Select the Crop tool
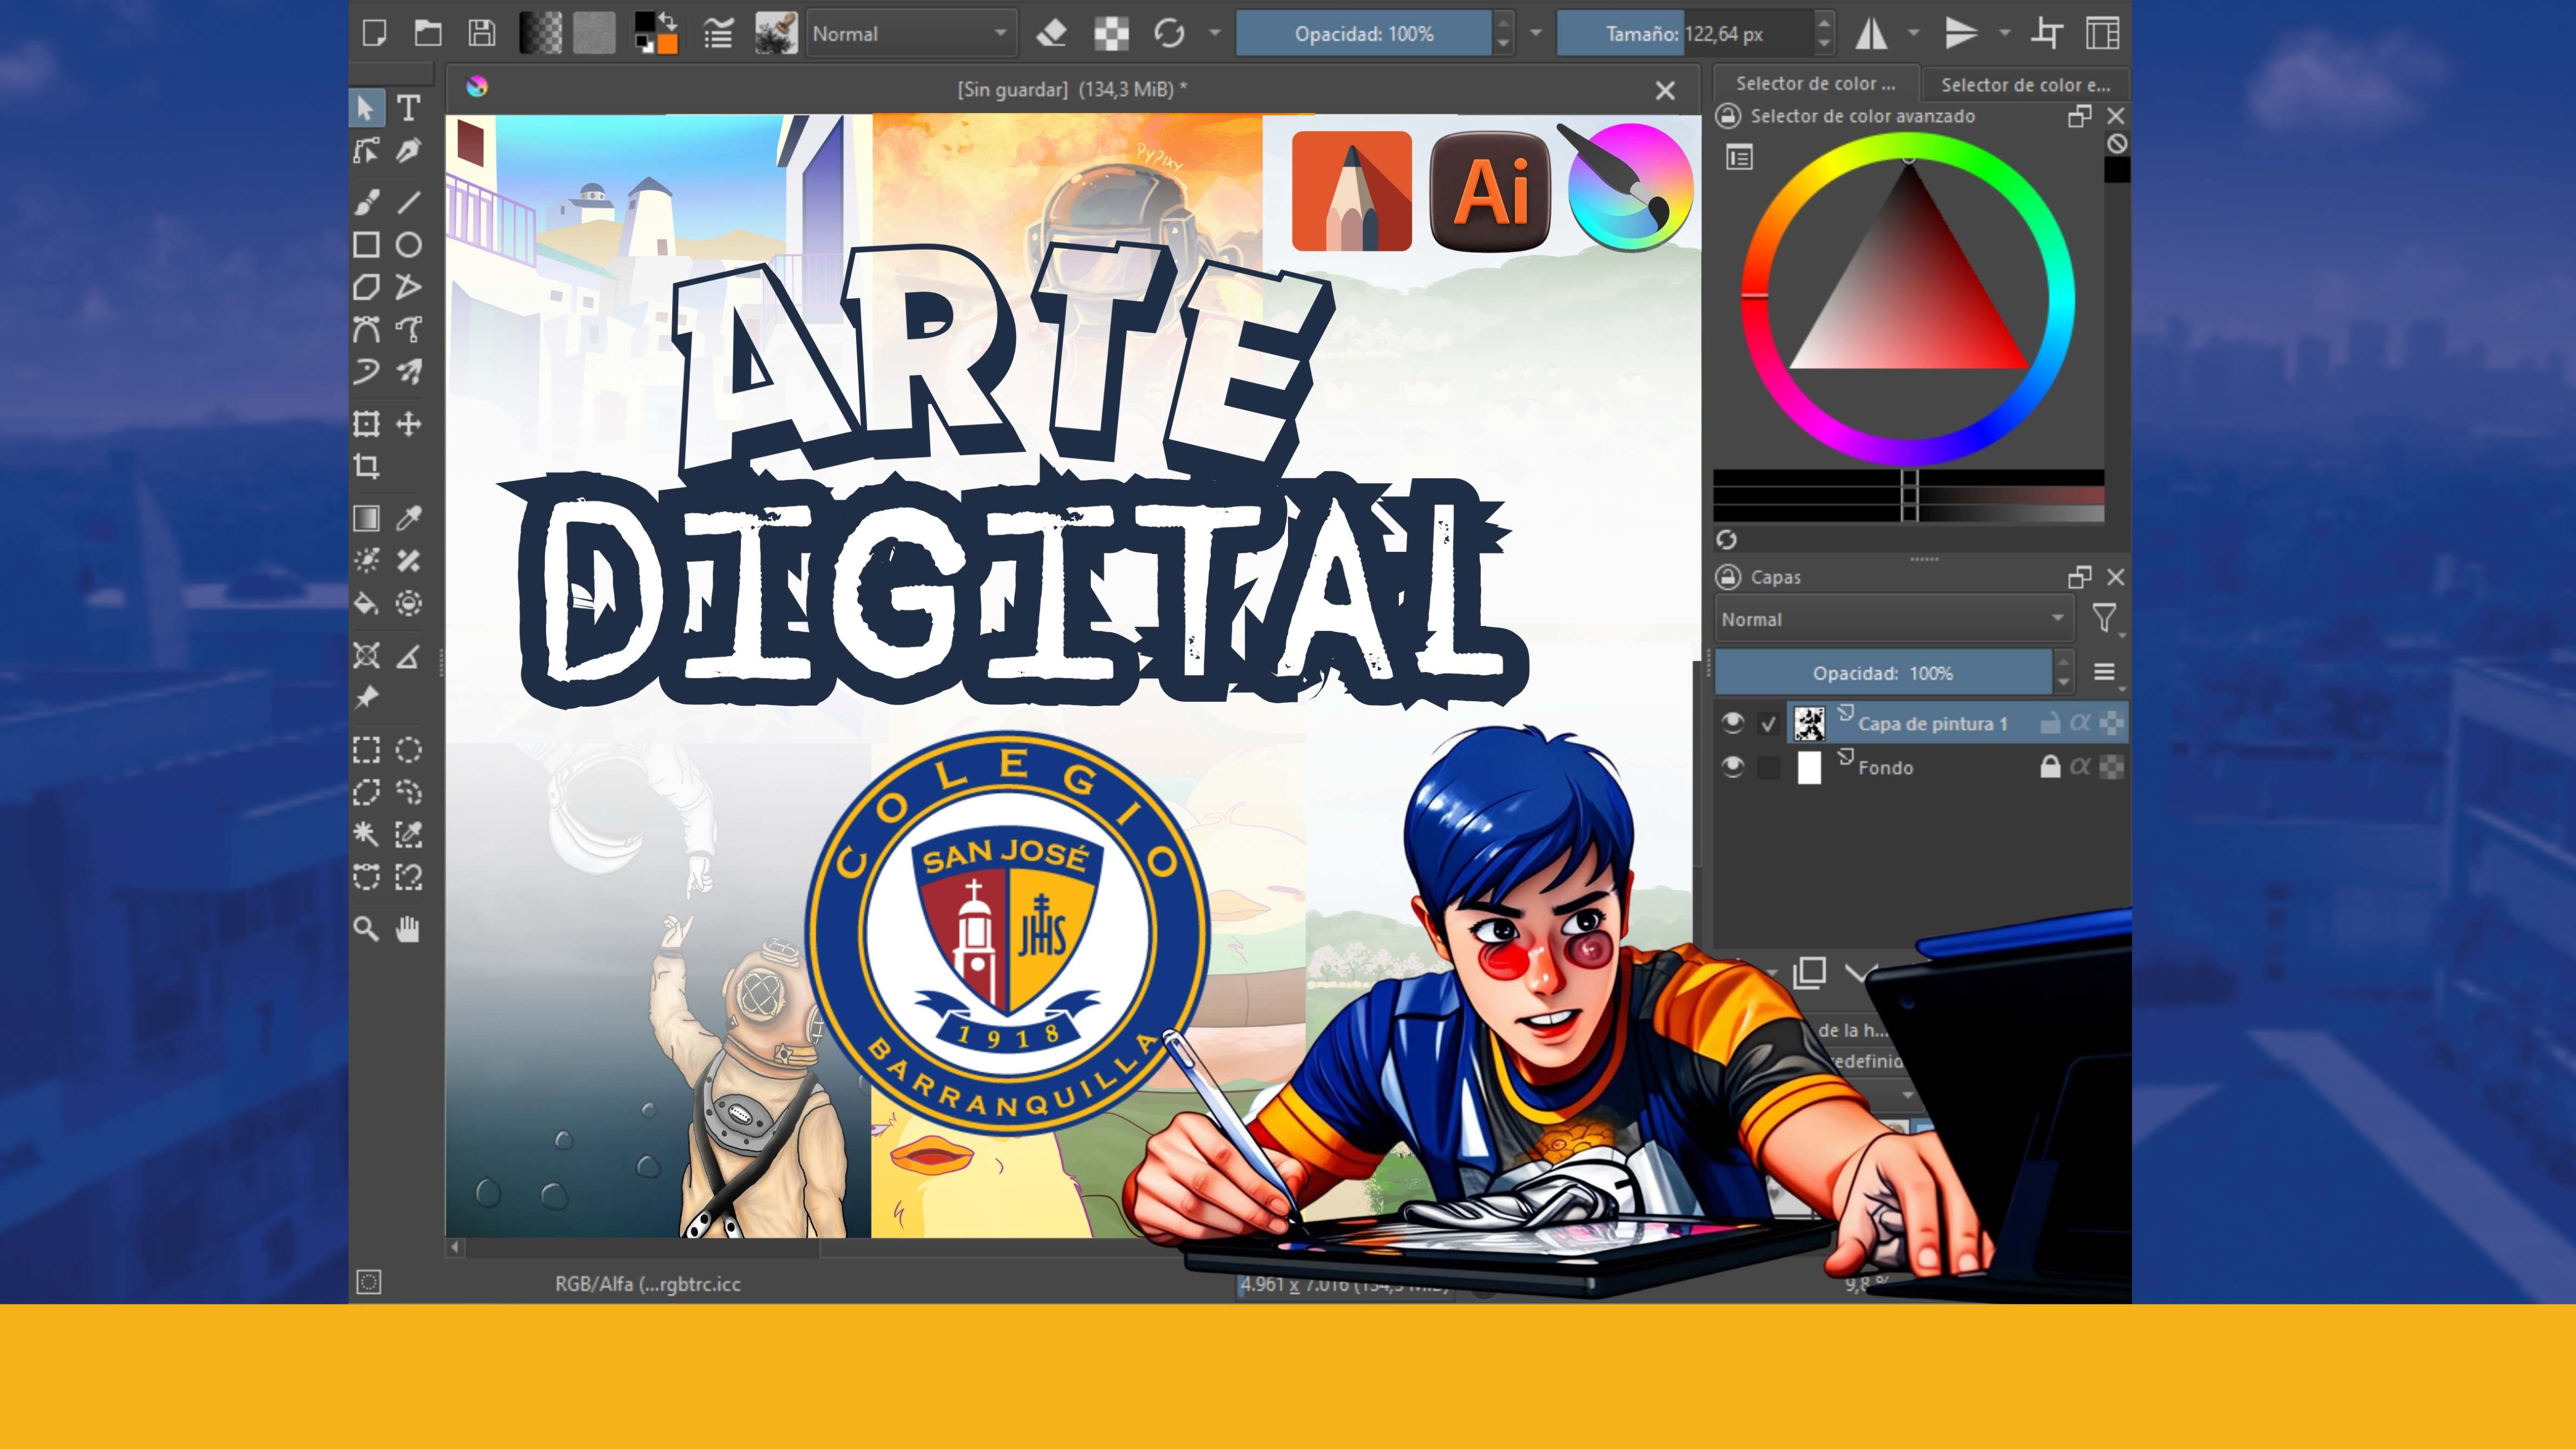 click(367, 465)
